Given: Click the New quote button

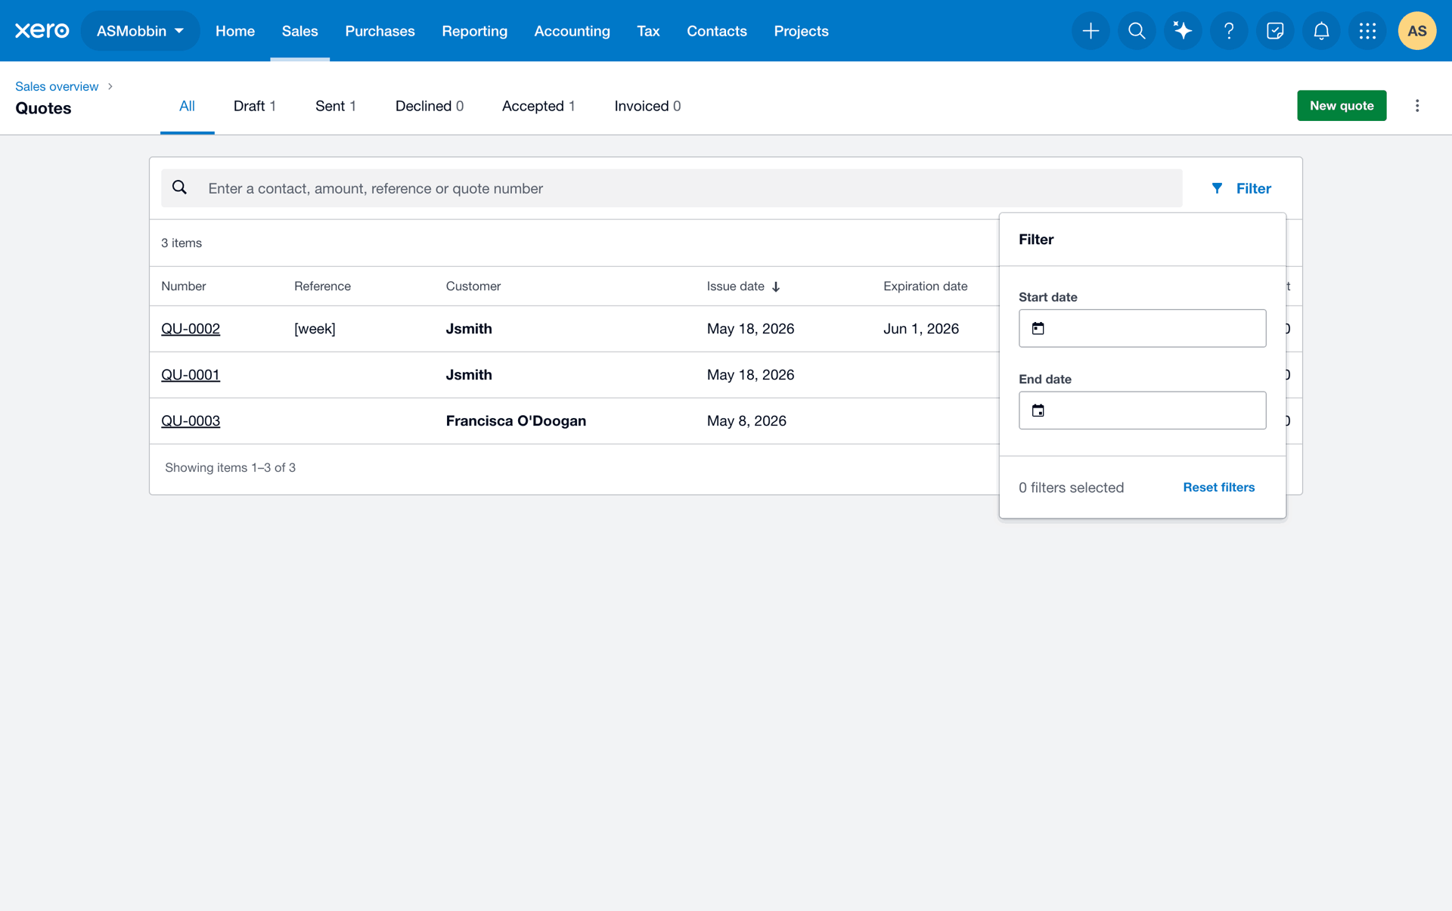Looking at the screenshot, I should click(x=1342, y=106).
